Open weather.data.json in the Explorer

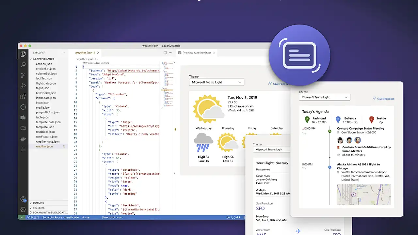(48, 142)
